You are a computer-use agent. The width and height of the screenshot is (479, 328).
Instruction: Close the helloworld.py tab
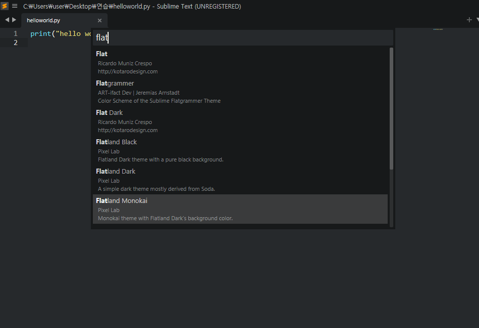99,20
